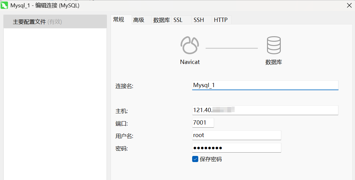355x180 pixels.
Task: Click the 连接名 label
Action: point(124,86)
